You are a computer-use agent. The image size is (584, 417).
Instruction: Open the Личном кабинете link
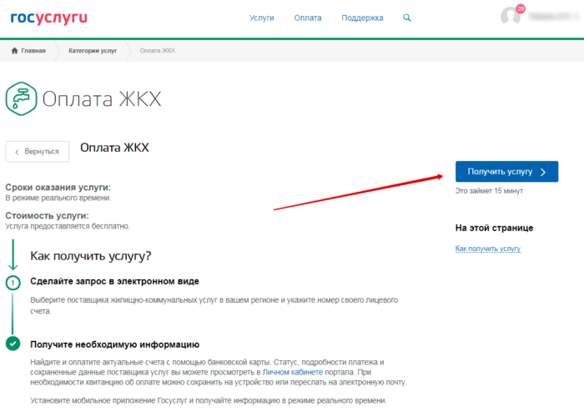tap(292, 372)
